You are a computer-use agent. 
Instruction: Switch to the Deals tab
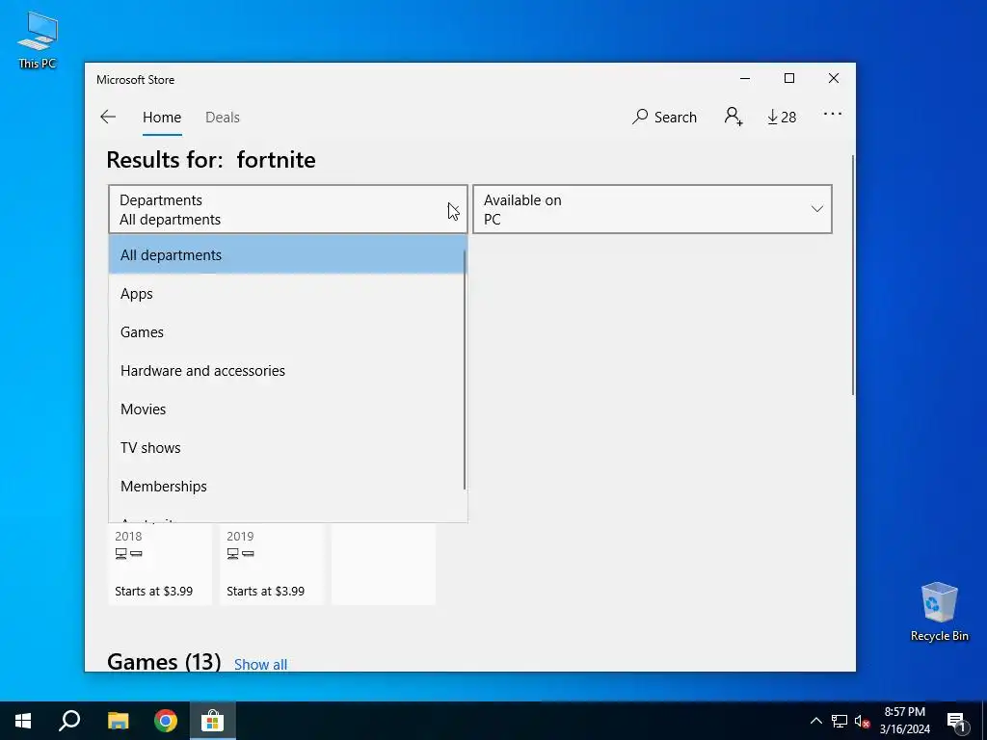point(223,117)
